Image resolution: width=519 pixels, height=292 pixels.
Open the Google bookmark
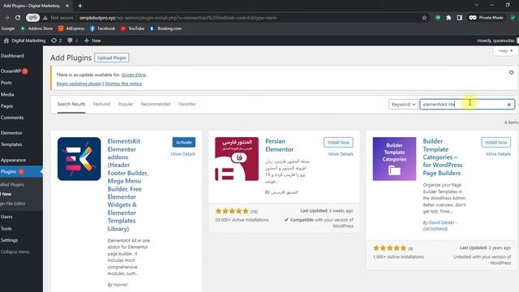[8, 29]
